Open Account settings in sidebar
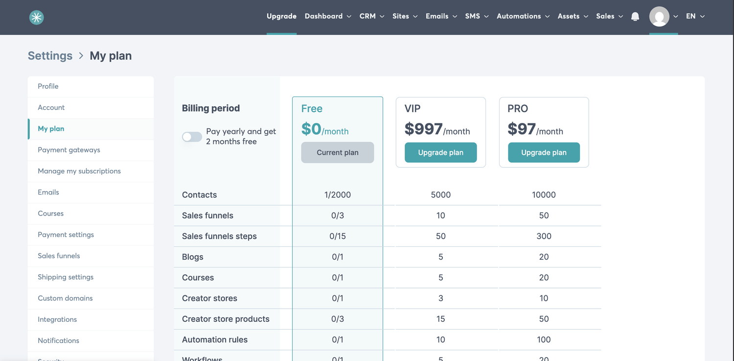The height and width of the screenshot is (361, 734). 91,107
